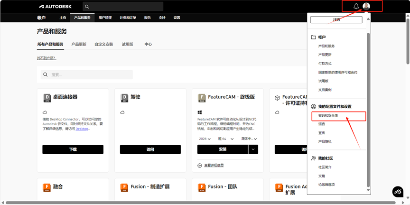
Task: Open the 主页 nav item
Action: (x=63, y=18)
